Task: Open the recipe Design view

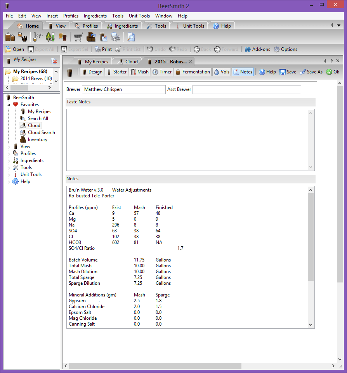Action: click(92, 71)
